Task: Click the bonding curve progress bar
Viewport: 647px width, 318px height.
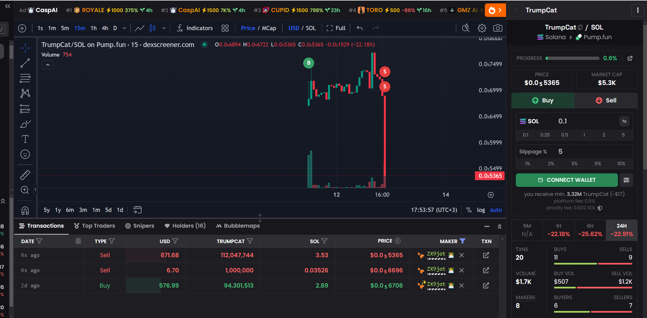Action: [x=572, y=58]
